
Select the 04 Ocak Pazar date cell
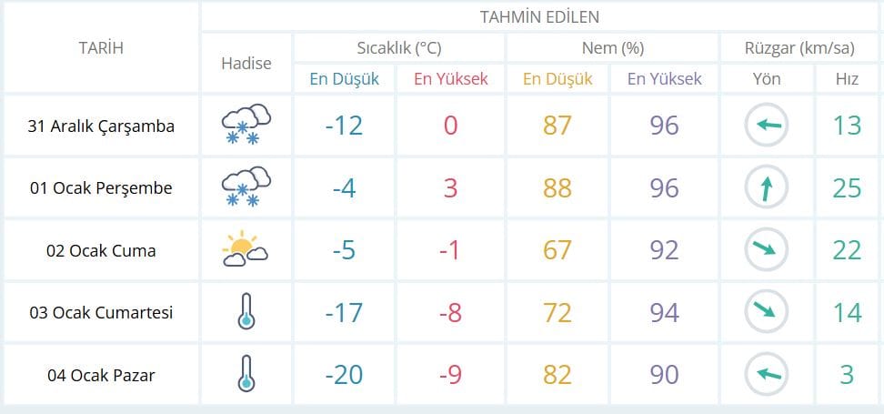(x=101, y=374)
